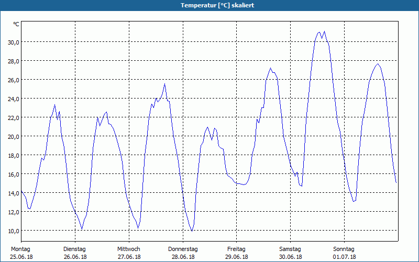This screenshot has width=419, height=262.
Task: Click the 30,0 y-axis label
Action: pyautogui.click(x=13, y=42)
